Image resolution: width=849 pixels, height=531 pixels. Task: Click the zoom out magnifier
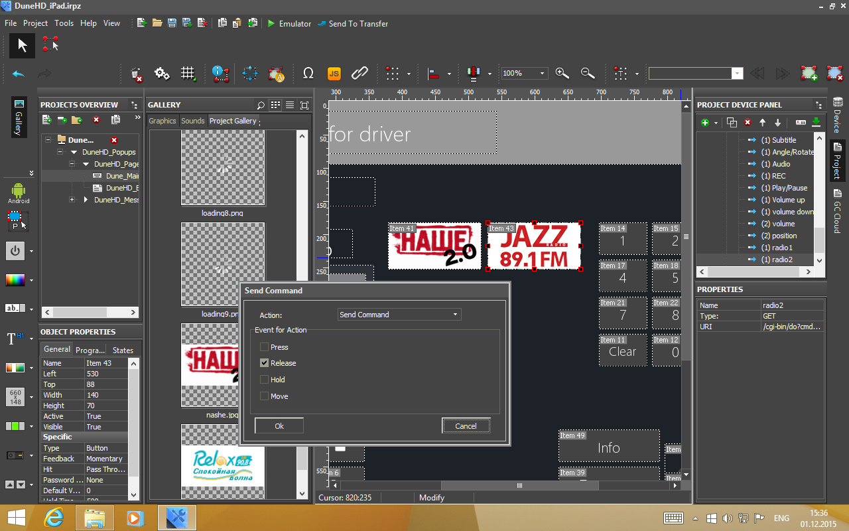[x=587, y=74]
